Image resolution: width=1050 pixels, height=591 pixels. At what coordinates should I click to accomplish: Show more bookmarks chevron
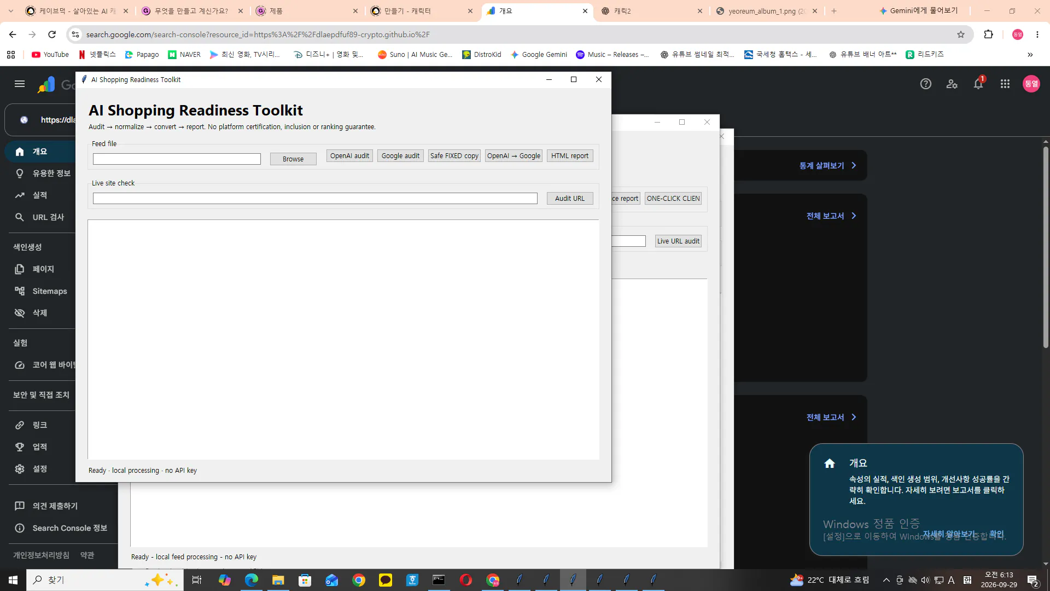click(1030, 55)
